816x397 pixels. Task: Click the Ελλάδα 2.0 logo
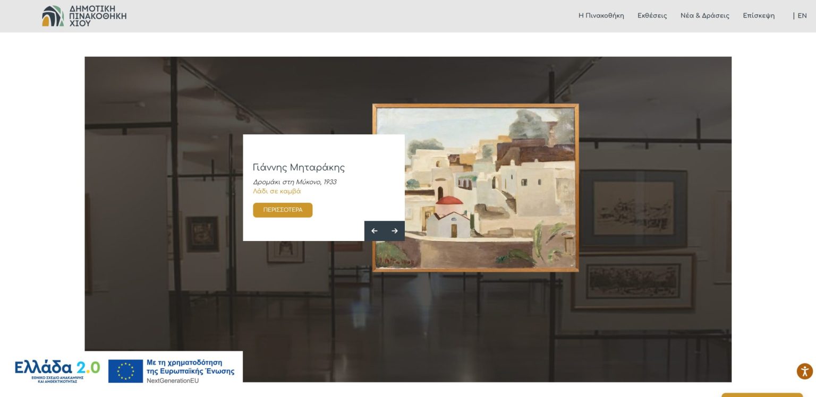click(57, 370)
